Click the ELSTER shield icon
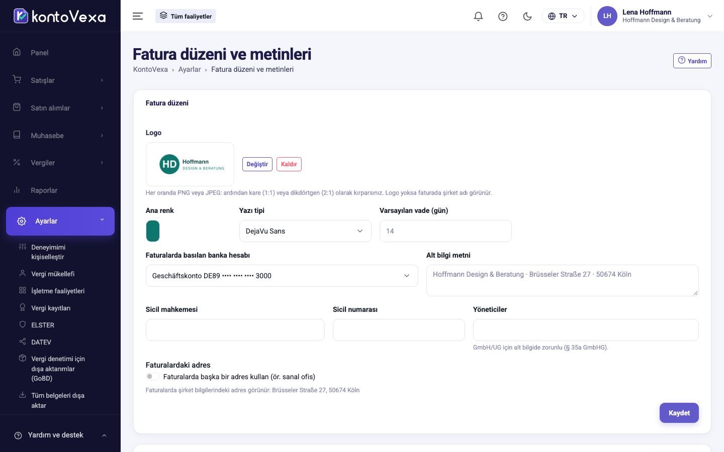 pyautogui.click(x=22, y=324)
